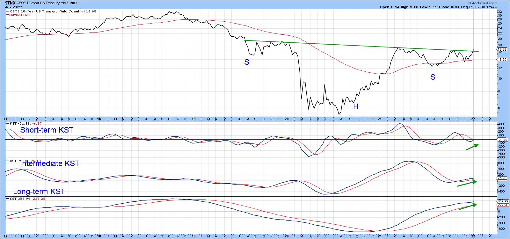Click the head "H" annotation
510x239 pixels.
(x=356, y=107)
